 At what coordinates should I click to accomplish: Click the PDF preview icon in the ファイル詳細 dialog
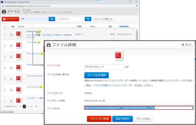click(x=120, y=56)
